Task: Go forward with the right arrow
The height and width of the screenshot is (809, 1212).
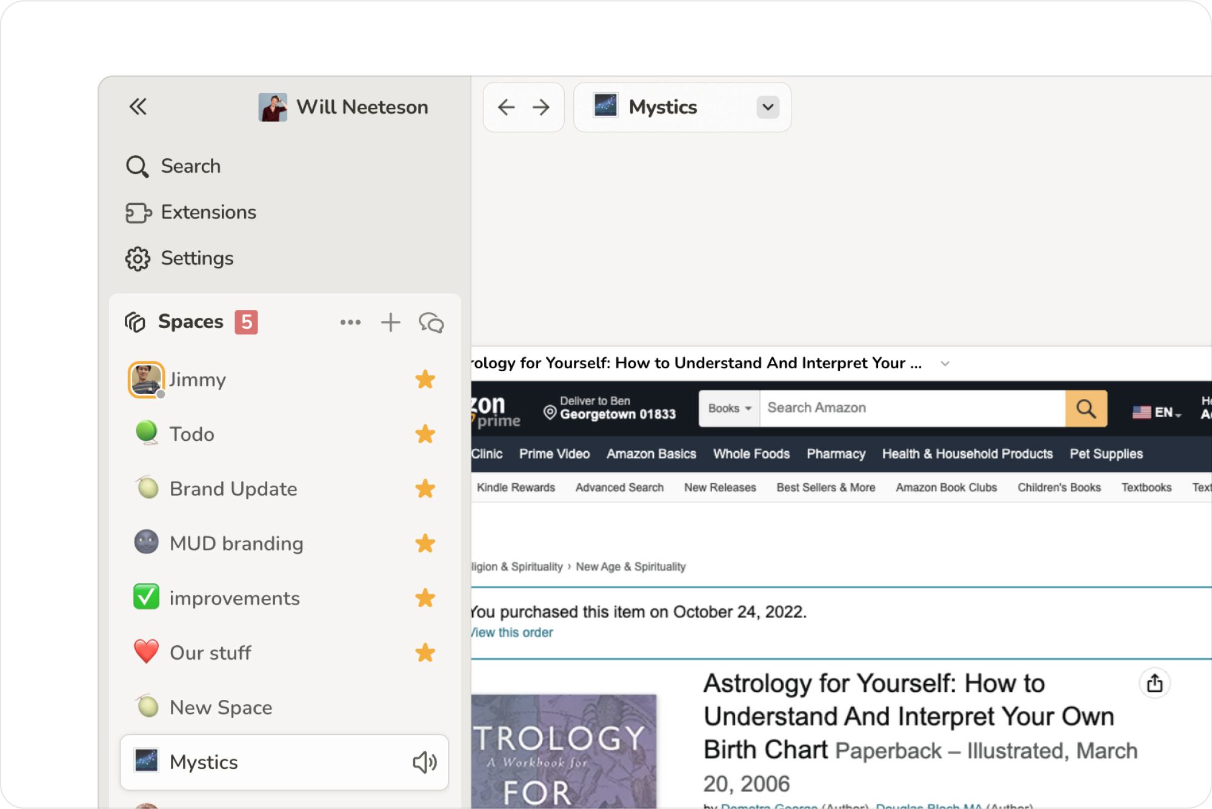Action: coord(541,107)
